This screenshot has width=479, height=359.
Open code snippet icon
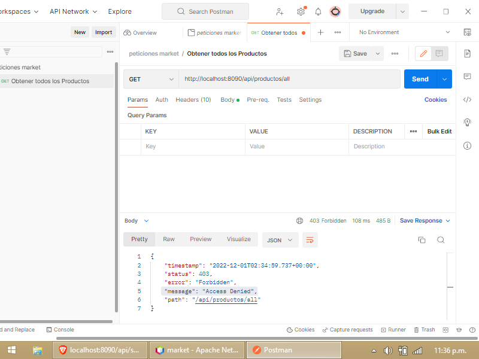[x=467, y=99]
